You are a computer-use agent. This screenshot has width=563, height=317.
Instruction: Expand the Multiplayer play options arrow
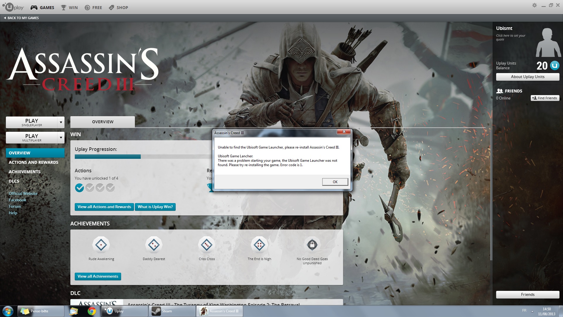[61, 138]
